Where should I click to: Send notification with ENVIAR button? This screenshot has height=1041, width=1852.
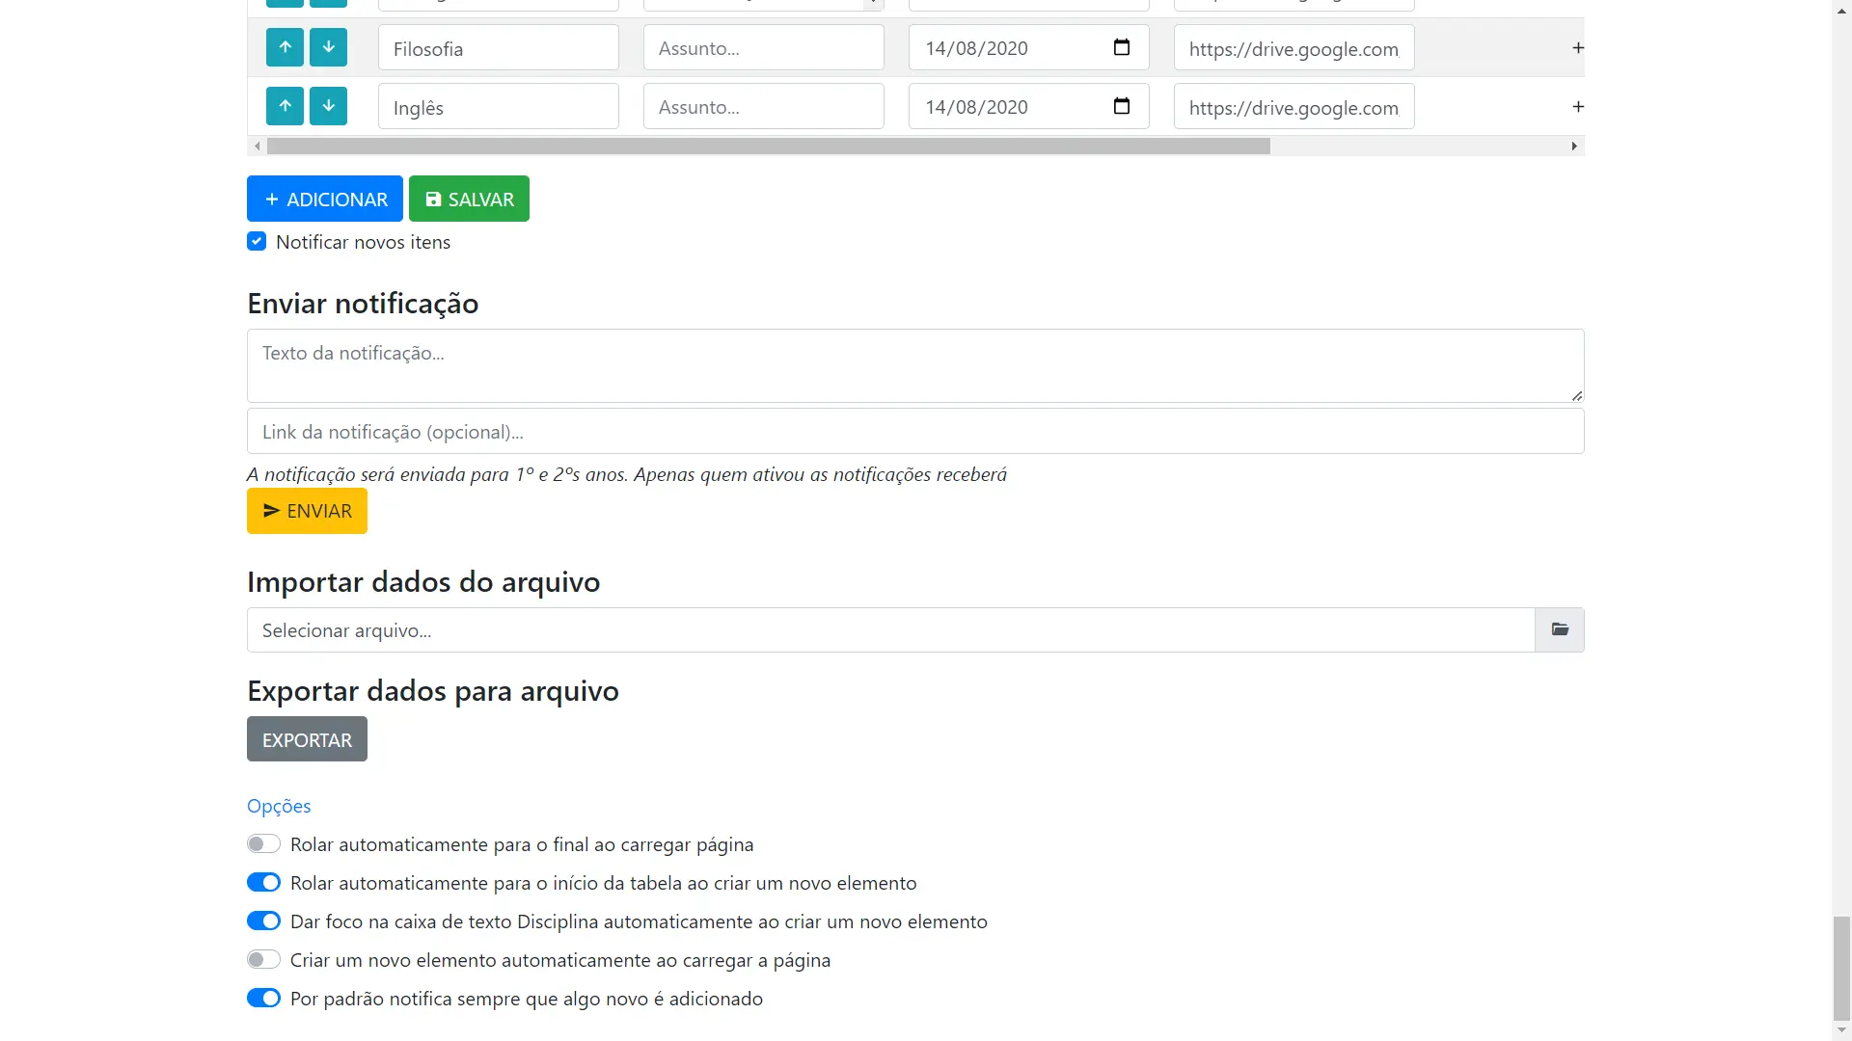click(x=307, y=511)
